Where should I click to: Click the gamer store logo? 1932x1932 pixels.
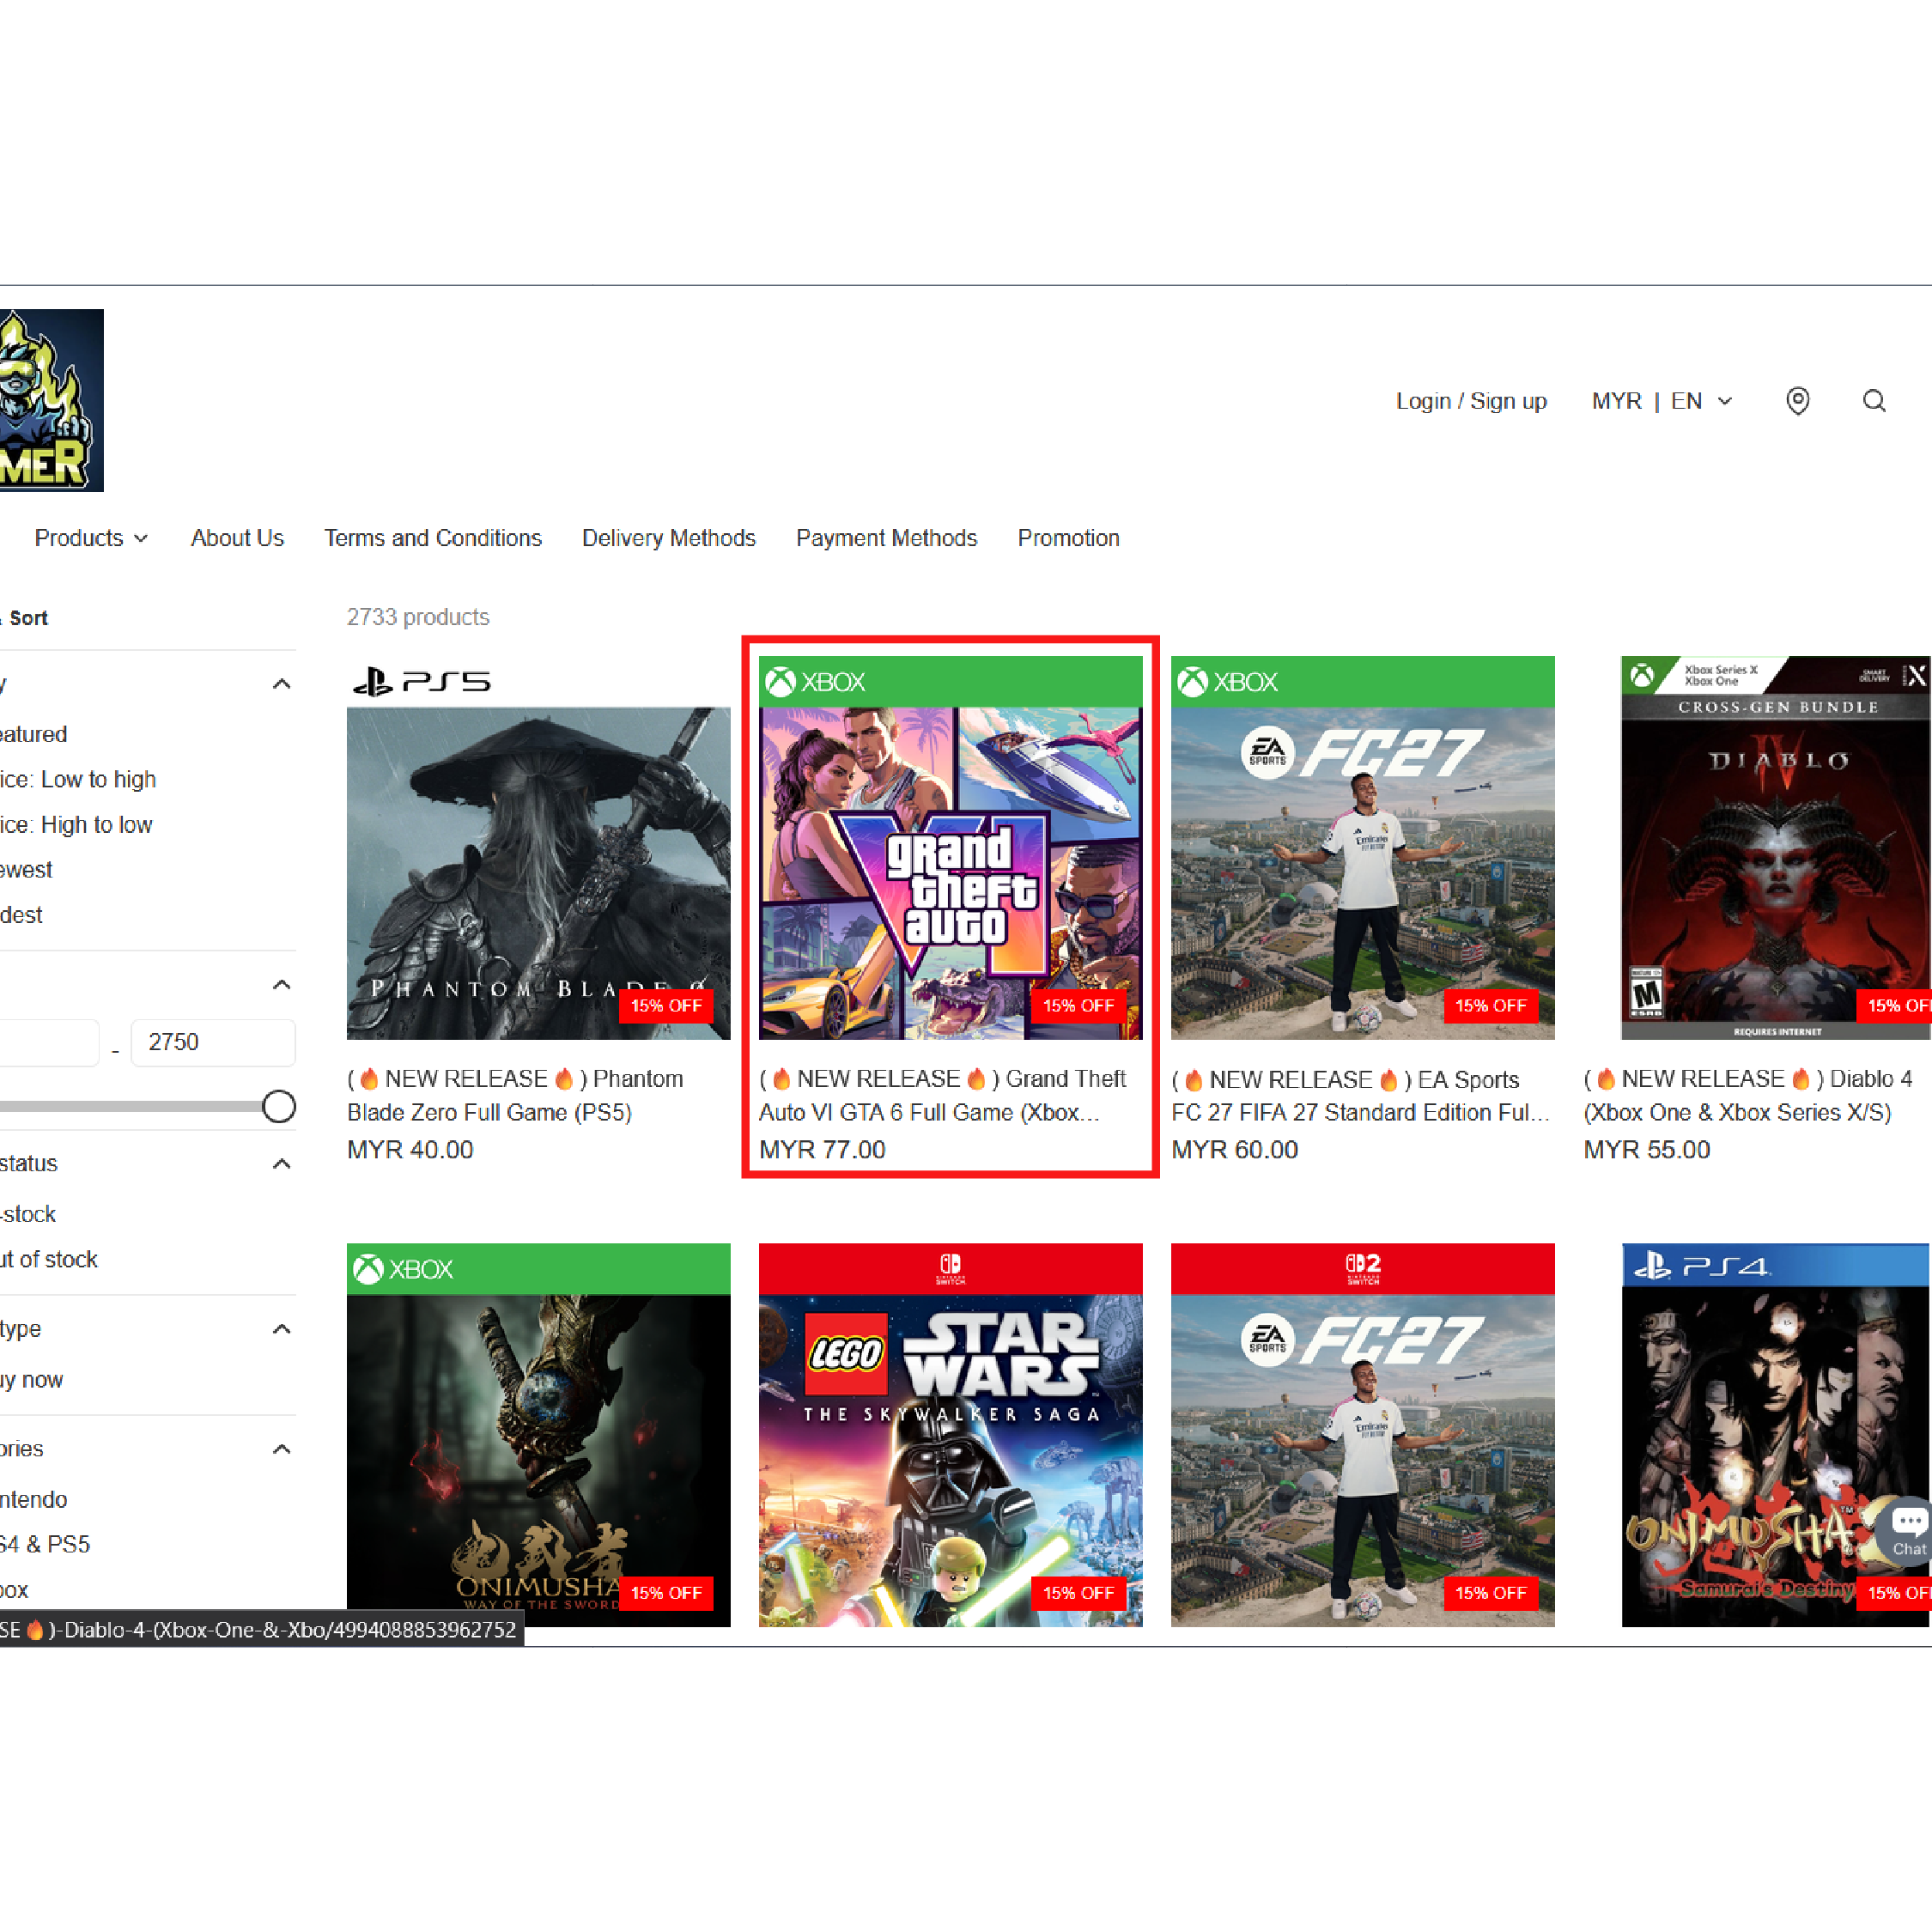coord(51,400)
